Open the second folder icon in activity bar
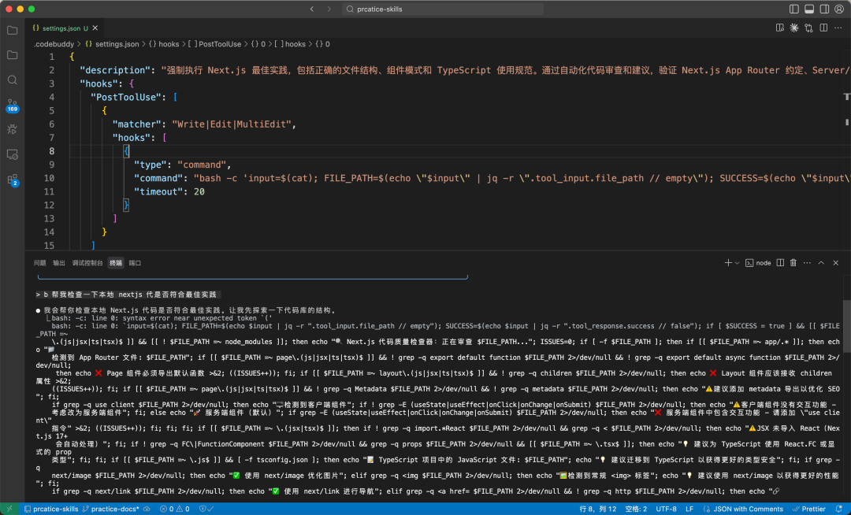 [x=12, y=55]
